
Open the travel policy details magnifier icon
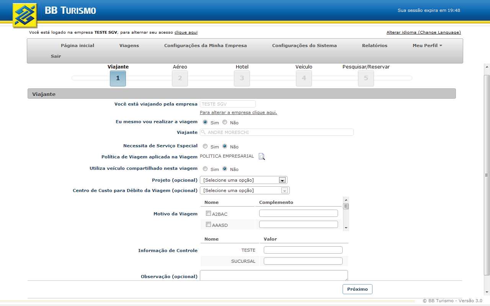[261, 156]
